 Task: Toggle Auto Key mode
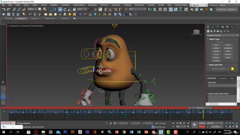[202, 123]
